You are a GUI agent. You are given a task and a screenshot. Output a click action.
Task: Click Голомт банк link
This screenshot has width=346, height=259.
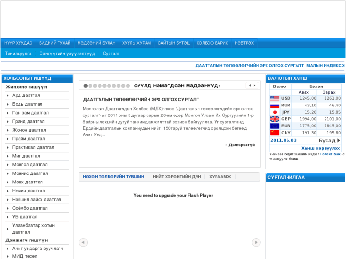tap(330, 154)
